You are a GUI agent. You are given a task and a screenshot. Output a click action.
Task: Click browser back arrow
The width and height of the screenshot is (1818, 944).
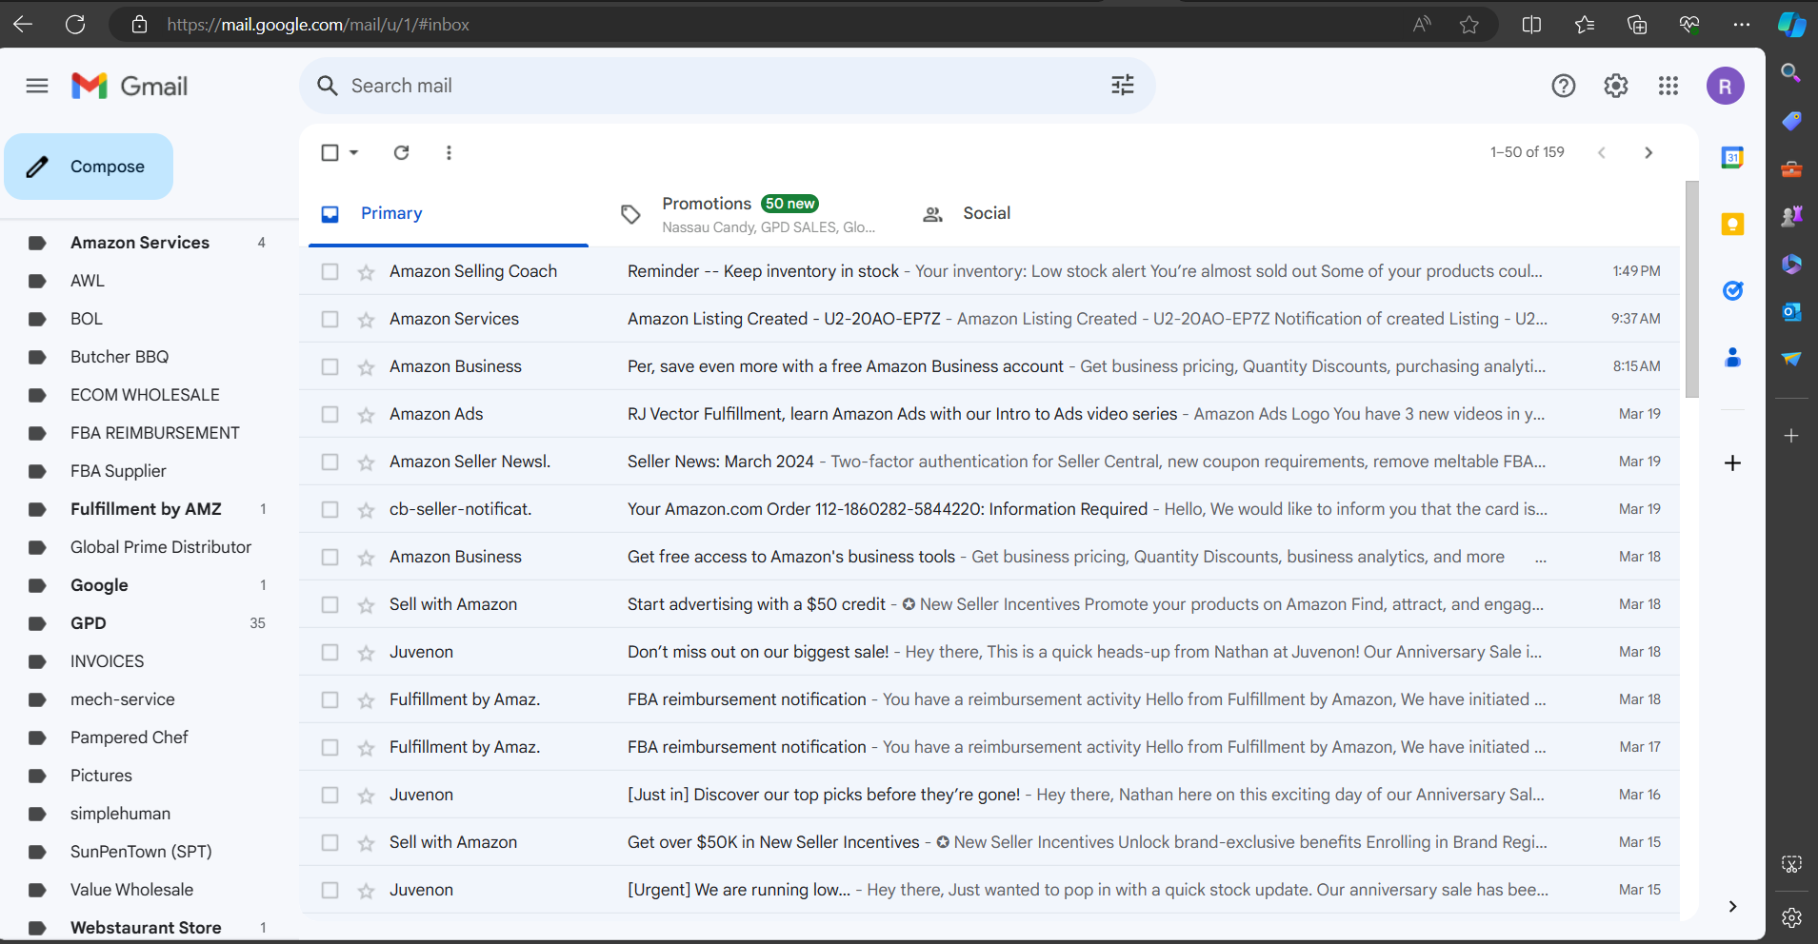[23, 25]
